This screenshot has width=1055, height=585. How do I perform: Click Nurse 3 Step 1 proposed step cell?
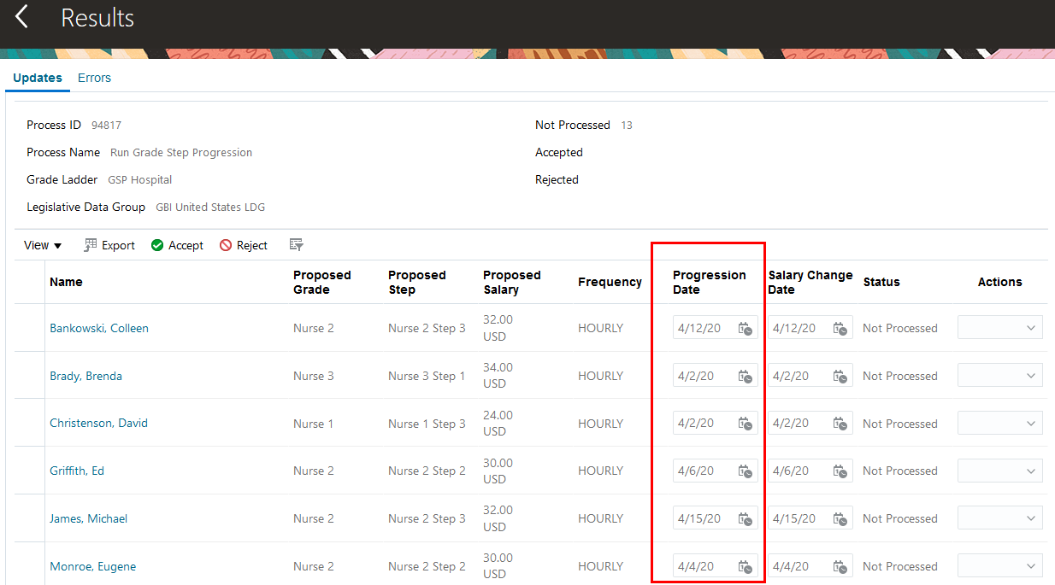coord(427,376)
